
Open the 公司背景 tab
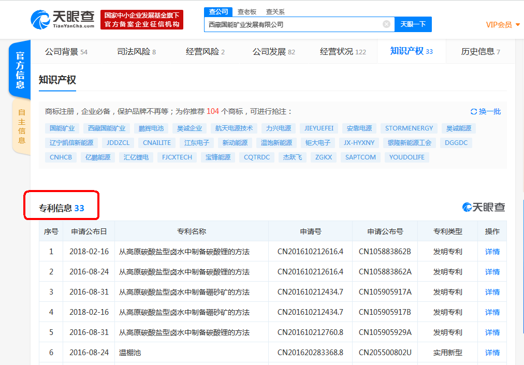coord(66,52)
